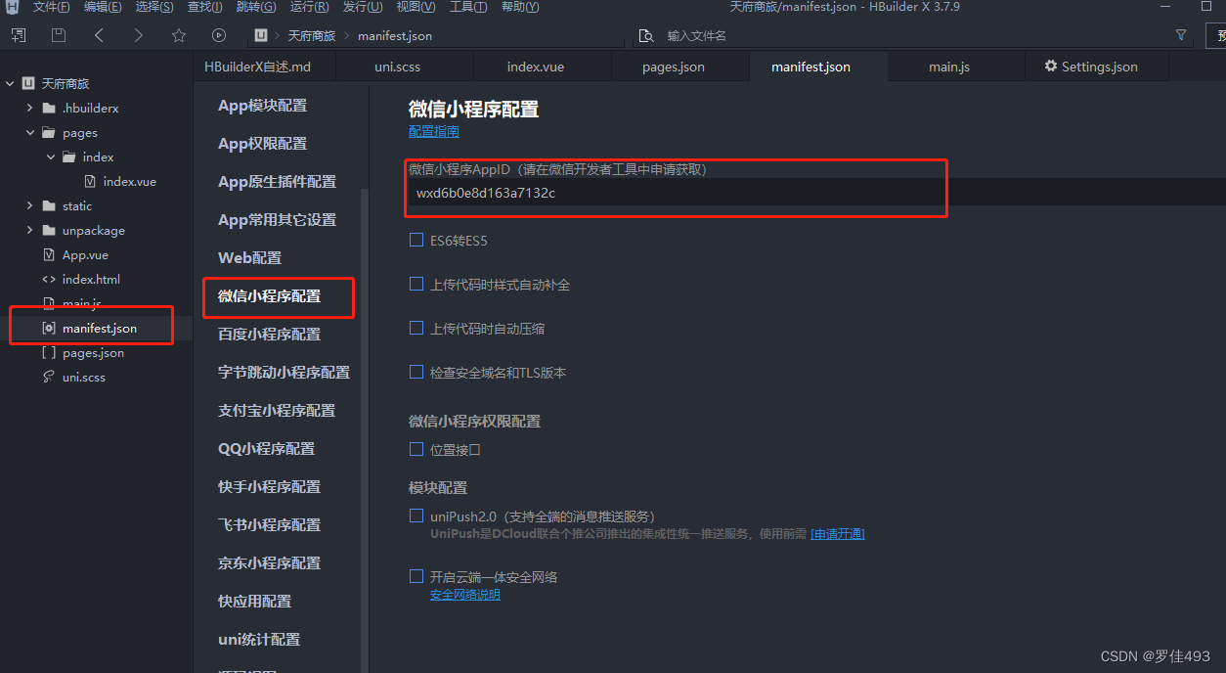1226x673 pixels.
Task: Expand the unpackage folder arrow
Action: (29, 230)
